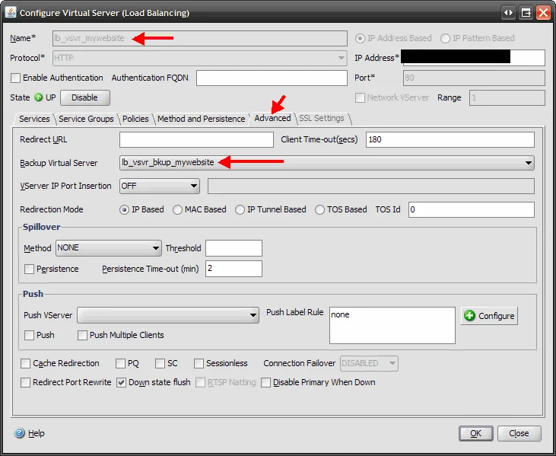The width and height of the screenshot is (556, 456).
Task: Click the Push Label Rule text area
Action: tap(392, 325)
